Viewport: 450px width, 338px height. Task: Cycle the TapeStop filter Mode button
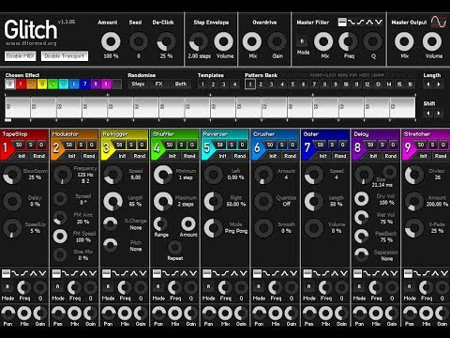[7, 286]
